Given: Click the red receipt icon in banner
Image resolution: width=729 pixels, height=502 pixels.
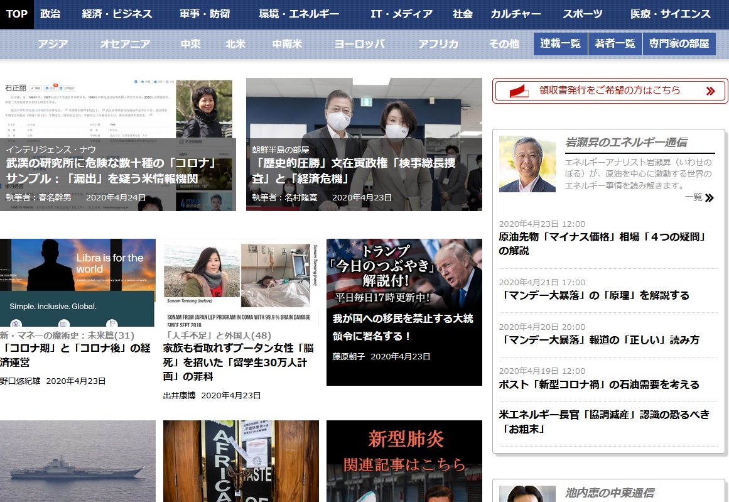Looking at the screenshot, I should tap(519, 90).
